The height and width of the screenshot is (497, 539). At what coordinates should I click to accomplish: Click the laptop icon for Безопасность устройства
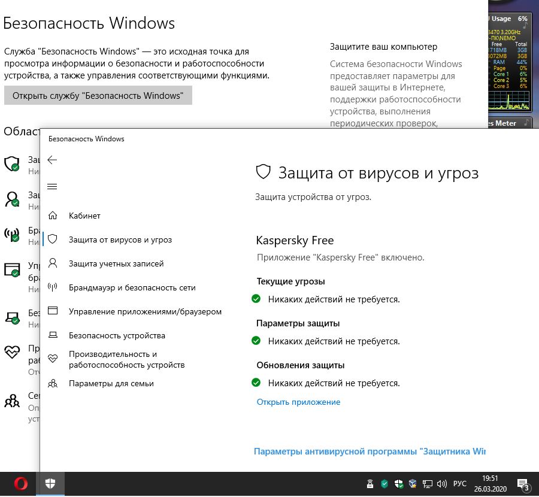(53, 335)
